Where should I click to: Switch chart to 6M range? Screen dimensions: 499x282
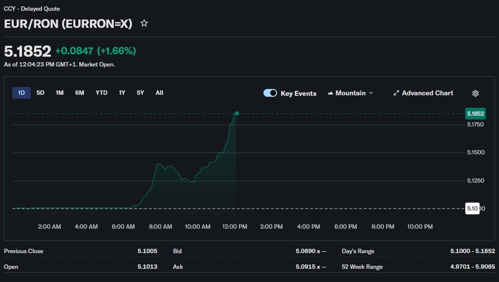(x=80, y=93)
